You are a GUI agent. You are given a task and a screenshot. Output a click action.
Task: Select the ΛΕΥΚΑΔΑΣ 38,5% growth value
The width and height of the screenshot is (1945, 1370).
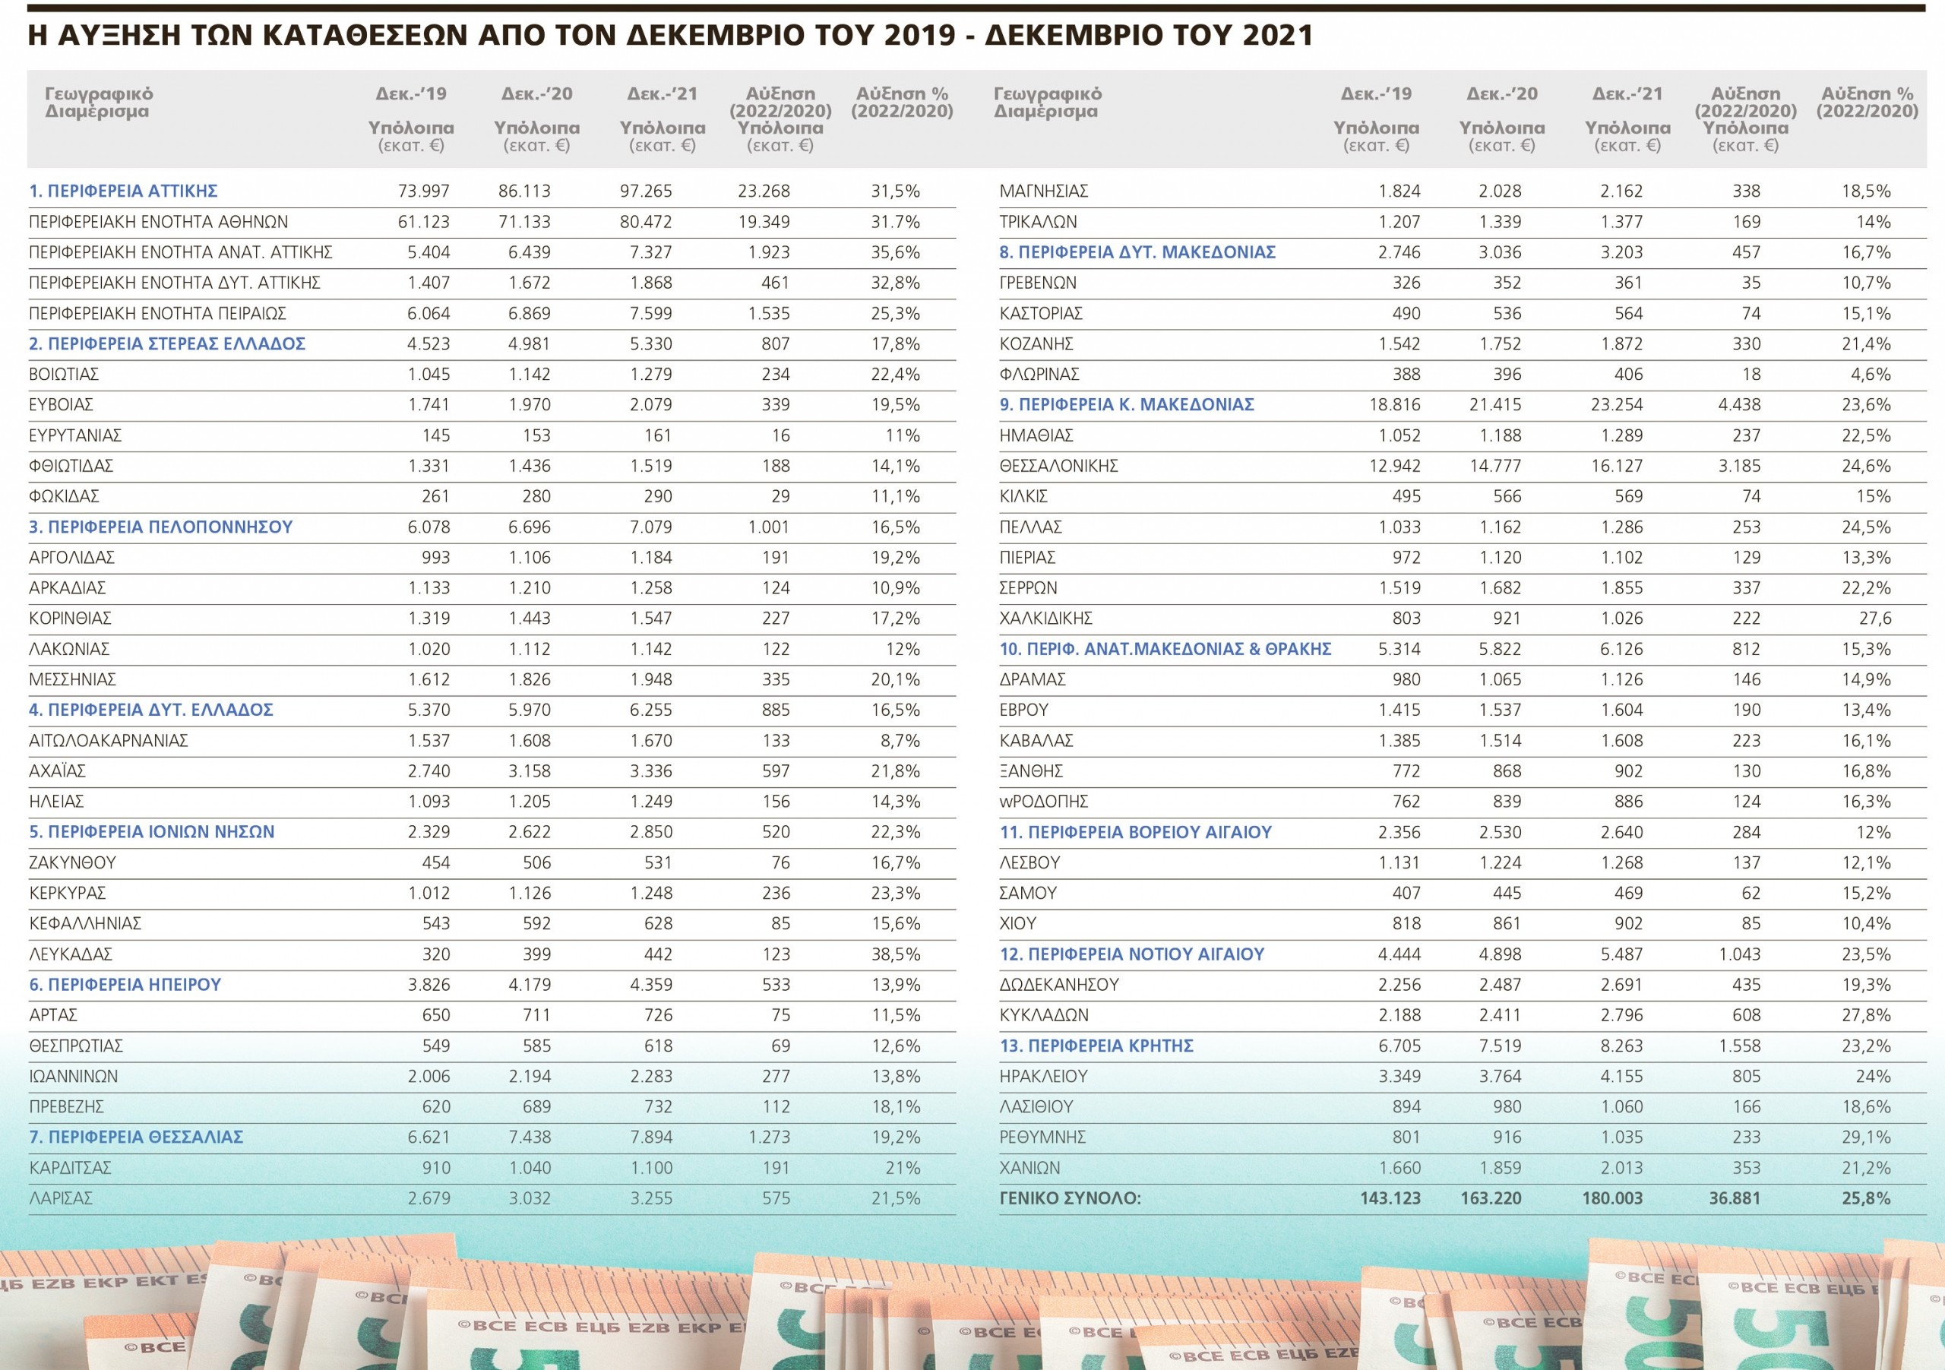point(896,954)
